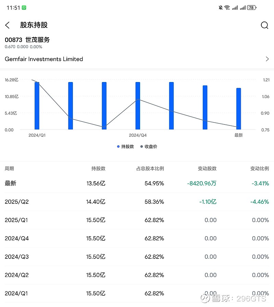Click the -4.46% change ratio
Viewport: 274px width, 307px height.
point(260,202)
